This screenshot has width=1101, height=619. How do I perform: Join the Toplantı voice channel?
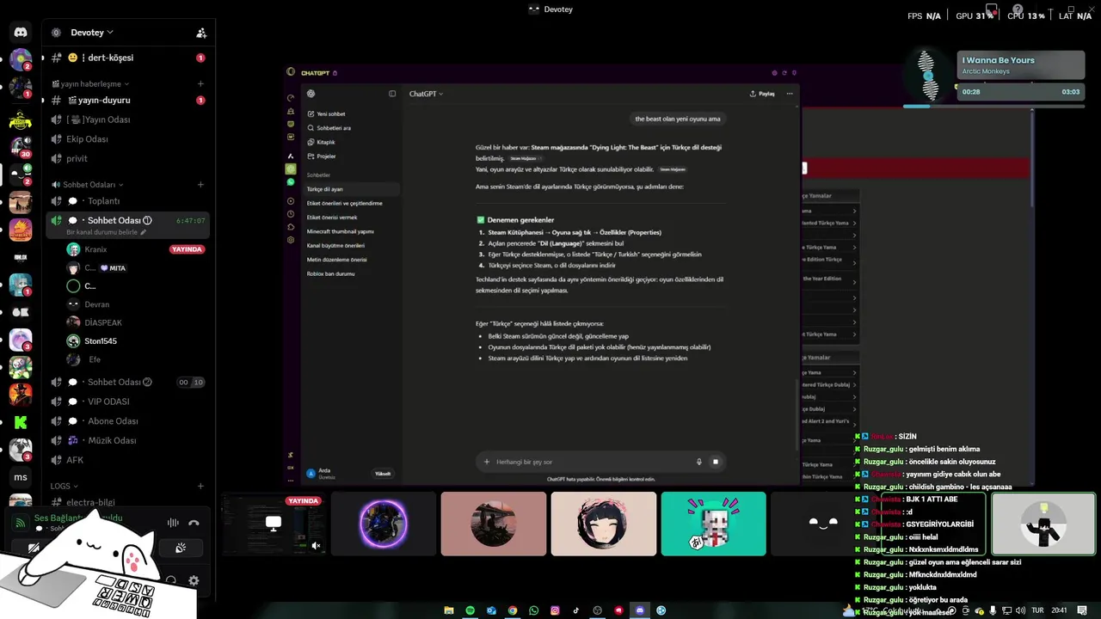[x=128, y=201]
